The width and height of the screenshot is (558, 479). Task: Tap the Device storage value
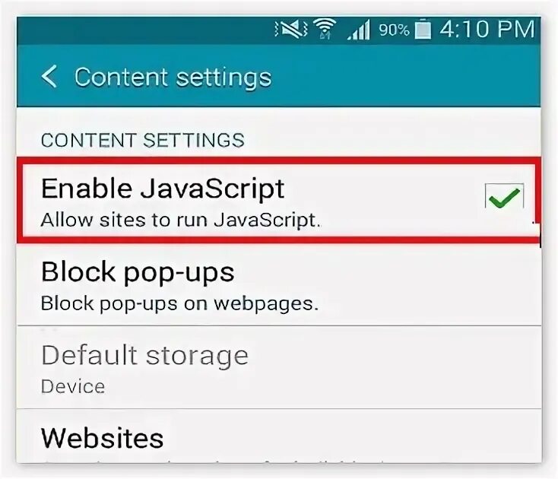click(73, 386)
